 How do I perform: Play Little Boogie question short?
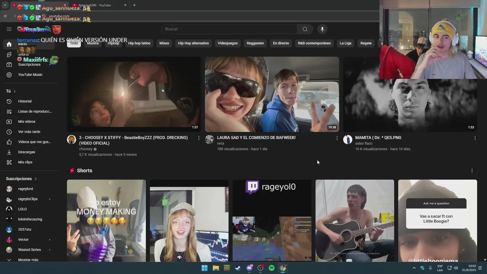tap(438, 221)
